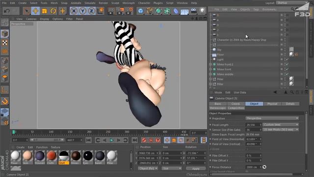Click the Autokeying icon

(151, 140)
